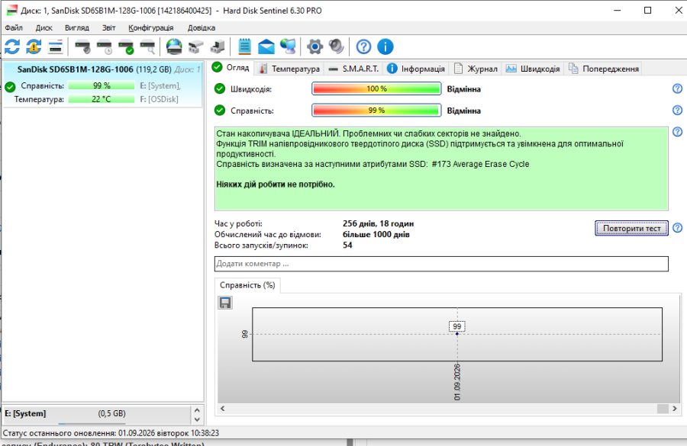Click the 99 % health bar in disk list
This screenshot has width=687, height=446.
pos(102,86)
